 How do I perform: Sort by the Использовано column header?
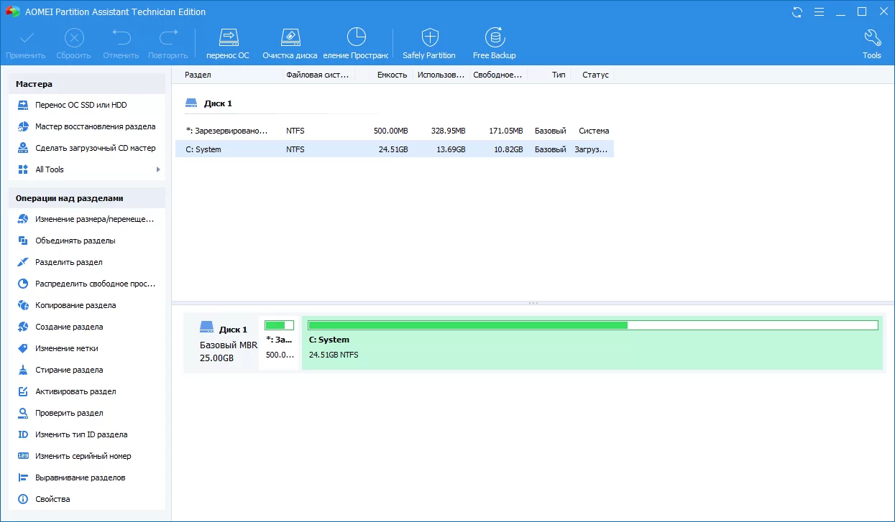(441, 75)
